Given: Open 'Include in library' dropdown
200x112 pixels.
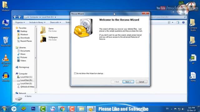Looking at the screenshot, I should 37,22.
